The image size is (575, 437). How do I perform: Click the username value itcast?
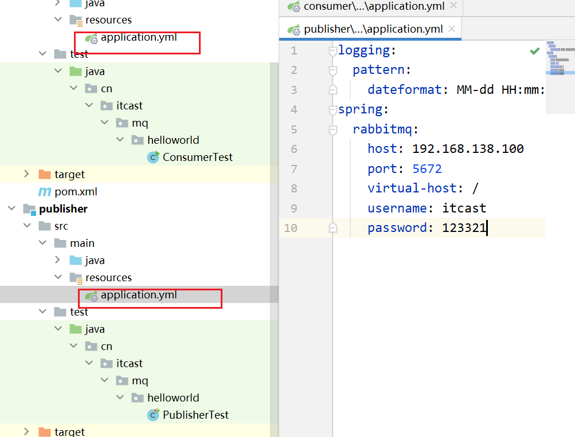(x=464, y=208)
